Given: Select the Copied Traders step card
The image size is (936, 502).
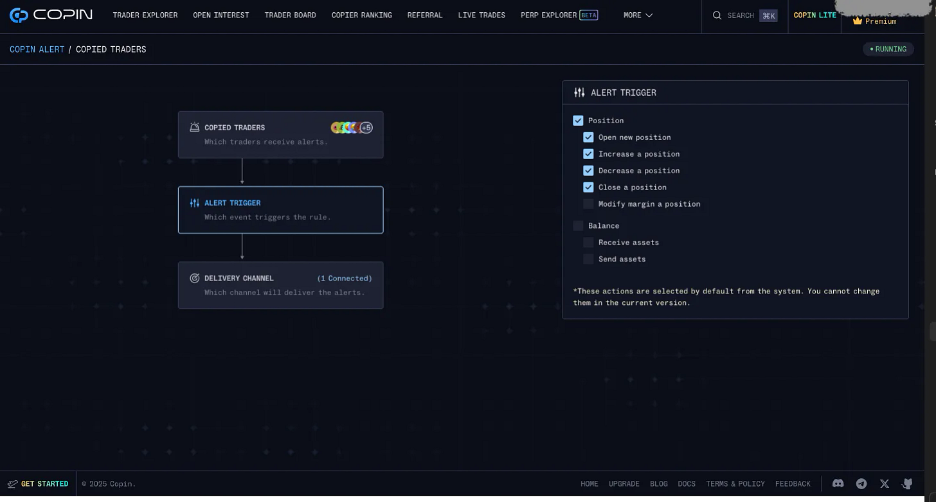Looking at the screenshot, I should point(281,135).
